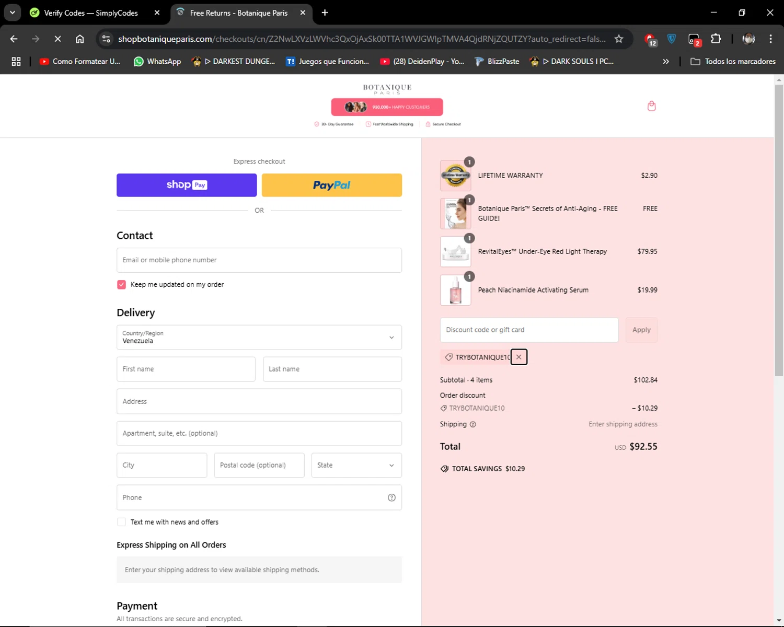Check Text me with news and offers

coord(121,522)
